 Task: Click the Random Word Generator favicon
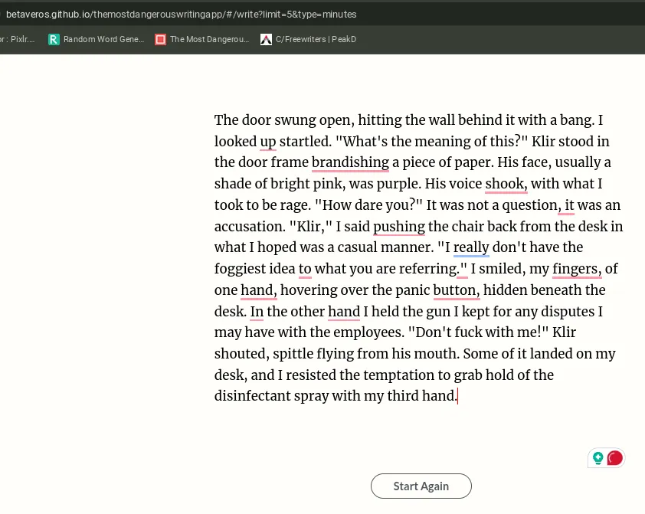[x=54, y=40]
